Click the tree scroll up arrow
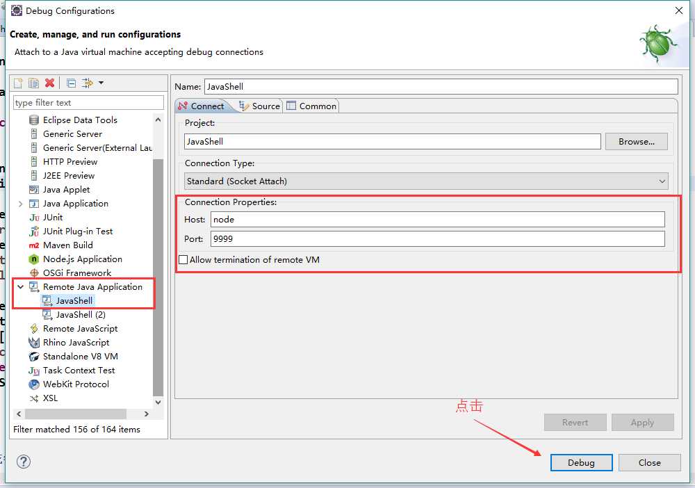 click(x=158, y=120)
